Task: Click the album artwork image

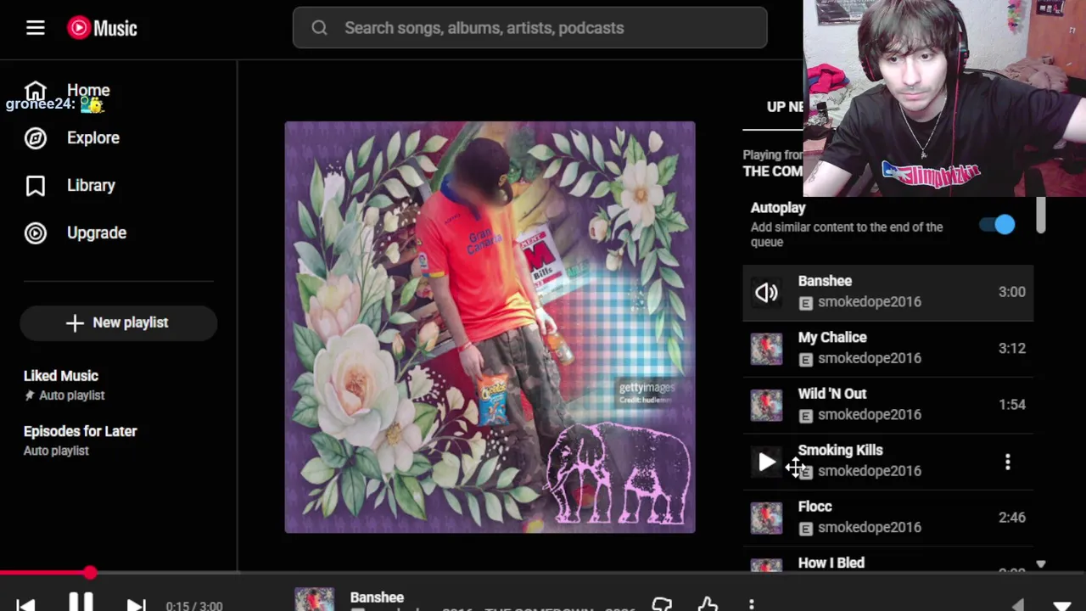Action: pyautogui.click(x=490, y=328)
